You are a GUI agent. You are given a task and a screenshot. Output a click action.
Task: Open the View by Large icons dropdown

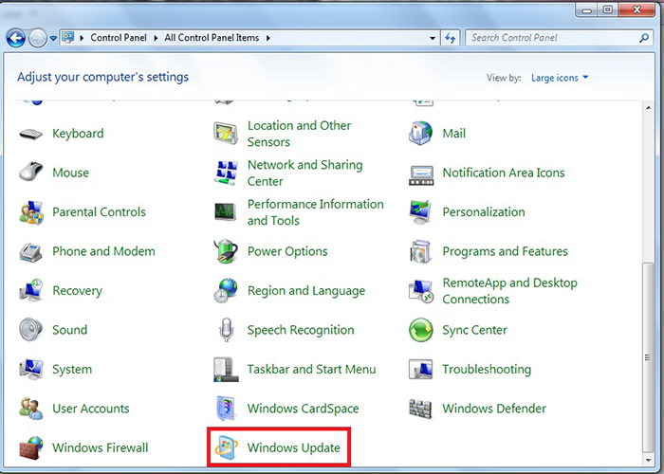(560, 78)
